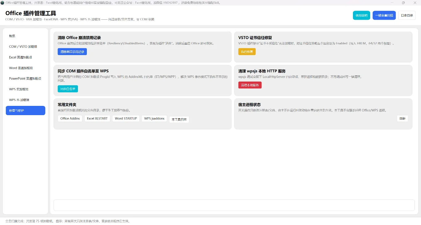The width and height of the screenshot is (421, 225).
Task: Click the red 清理本地服务 button
Action: [250, 85]
